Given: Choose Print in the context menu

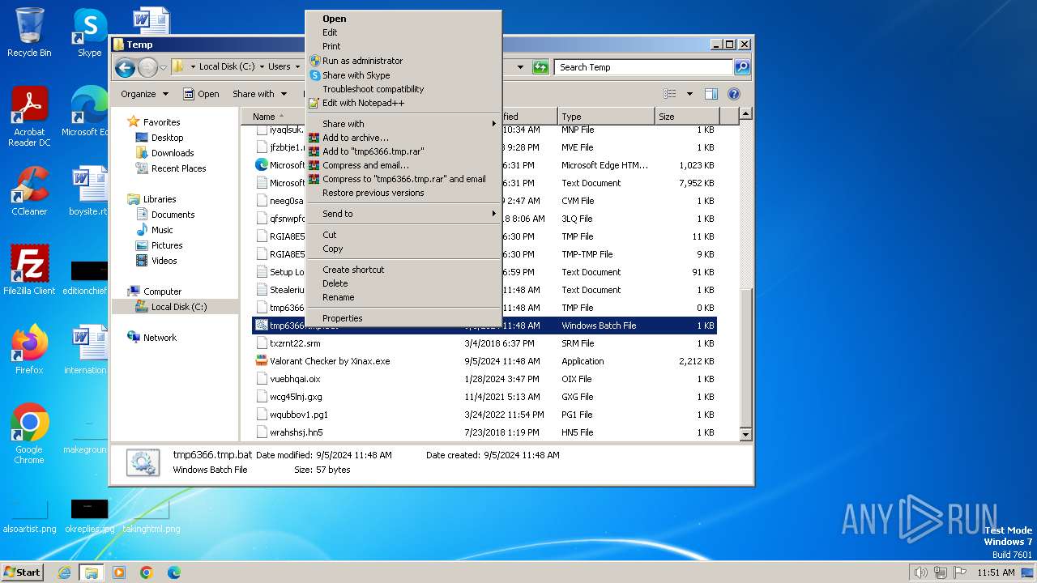Looking at the screenshot, I should click(403, 46).
